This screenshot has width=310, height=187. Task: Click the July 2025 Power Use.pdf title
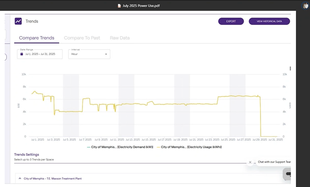pyautogui.click(x=141, y=6)
